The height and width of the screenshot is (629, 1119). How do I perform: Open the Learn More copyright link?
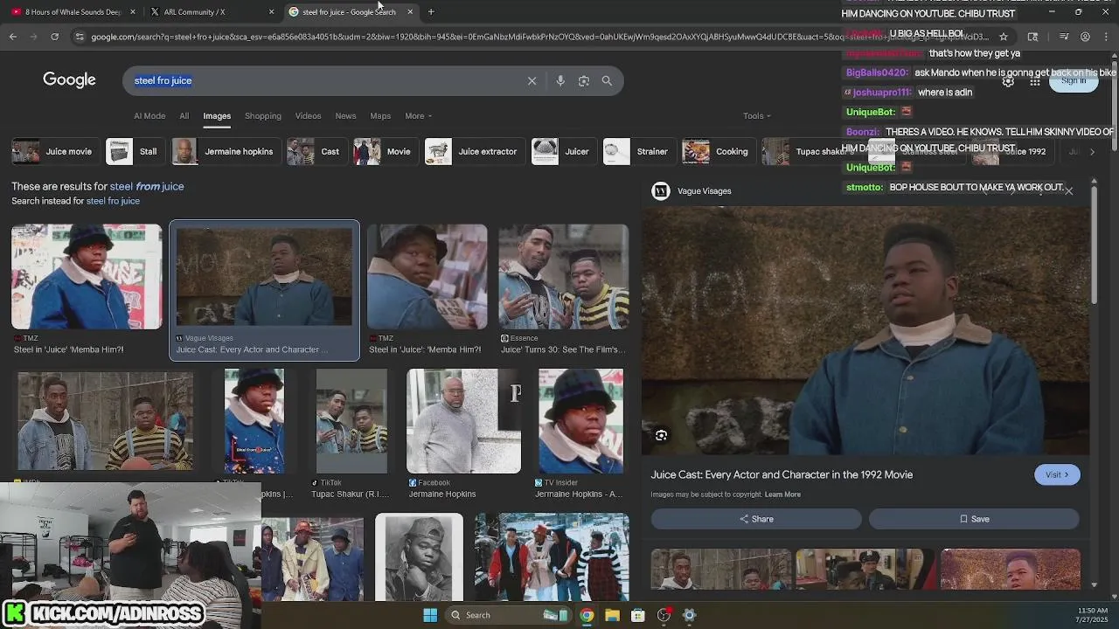click(x=782, y=494)
